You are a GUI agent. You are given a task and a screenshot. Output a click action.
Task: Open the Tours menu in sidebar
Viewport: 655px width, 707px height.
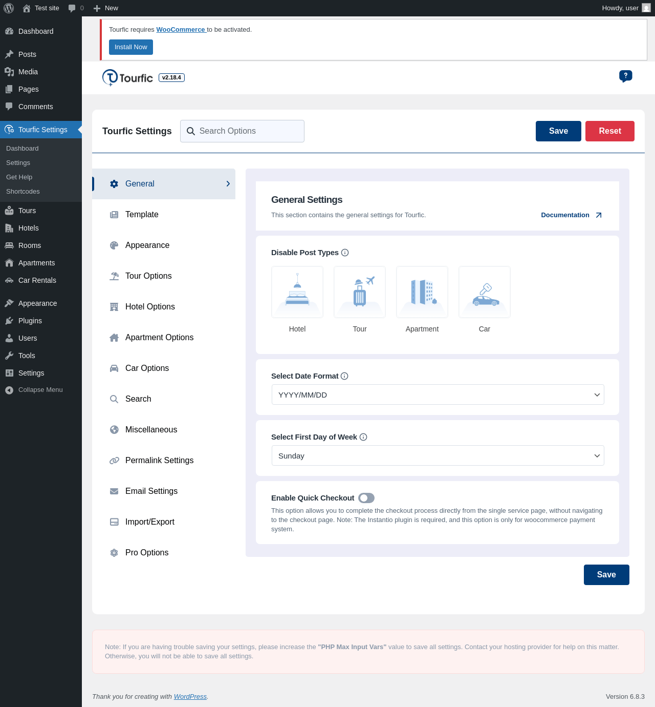point(41,211)
